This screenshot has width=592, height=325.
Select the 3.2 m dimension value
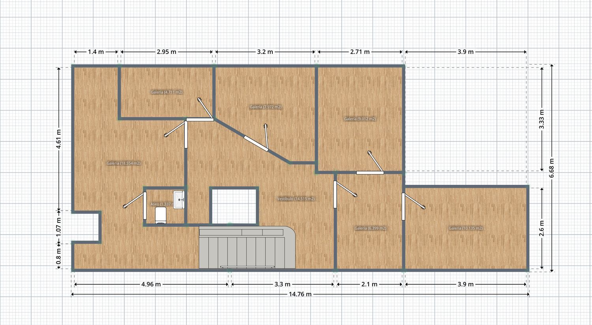pyautogui.click(x=265, y=52)
